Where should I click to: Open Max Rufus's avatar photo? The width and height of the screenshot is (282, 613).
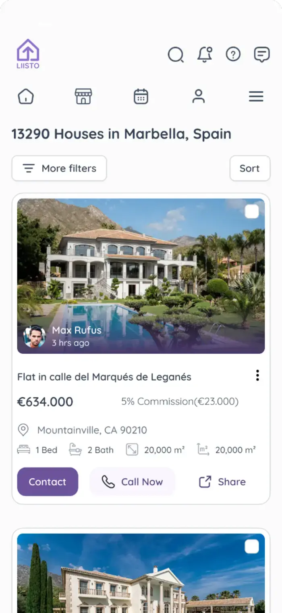[34, 336]
